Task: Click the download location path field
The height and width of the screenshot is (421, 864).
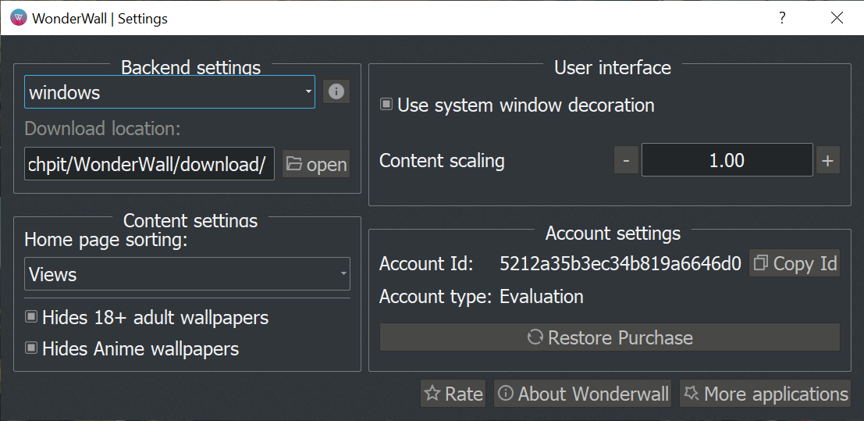Action: 149,164
